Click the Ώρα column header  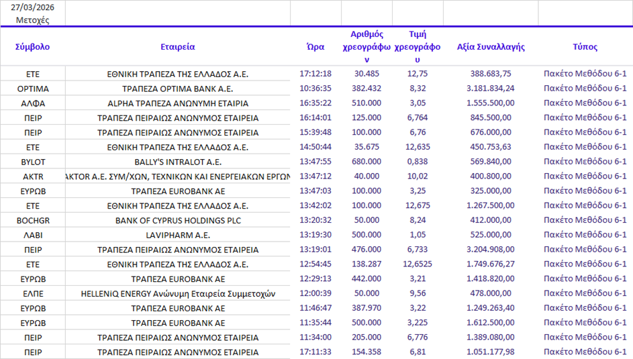click(x=315, y=47)
